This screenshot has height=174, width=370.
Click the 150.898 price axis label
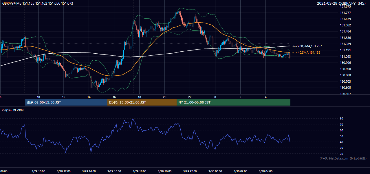click(x=345, y=69)
